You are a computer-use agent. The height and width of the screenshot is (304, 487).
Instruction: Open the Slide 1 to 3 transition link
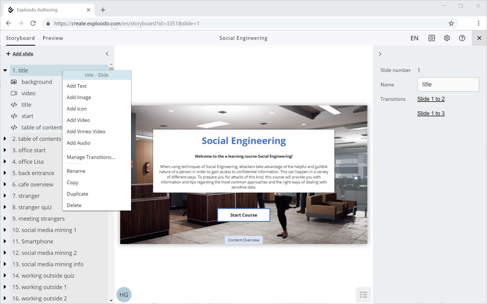[431, 113]
